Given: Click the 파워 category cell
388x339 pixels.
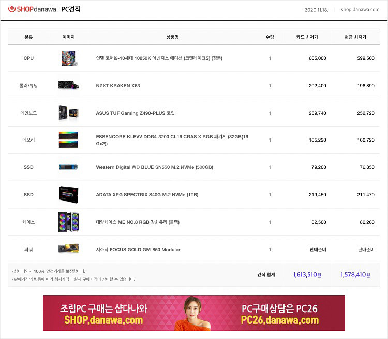Looking at the screenshot, I should 28,249.
